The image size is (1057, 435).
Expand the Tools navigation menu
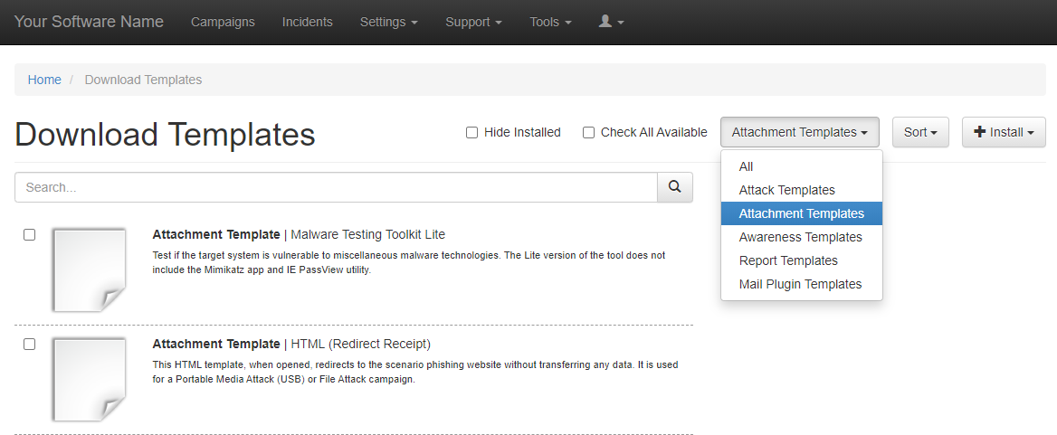550,22
